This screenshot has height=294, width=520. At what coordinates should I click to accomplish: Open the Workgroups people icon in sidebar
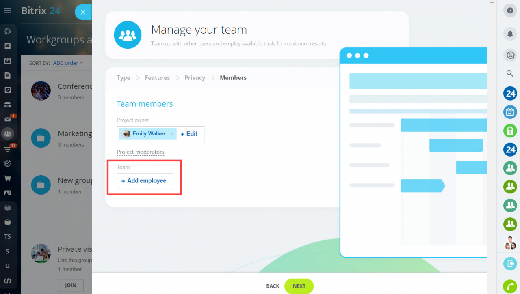coord(7,133)
